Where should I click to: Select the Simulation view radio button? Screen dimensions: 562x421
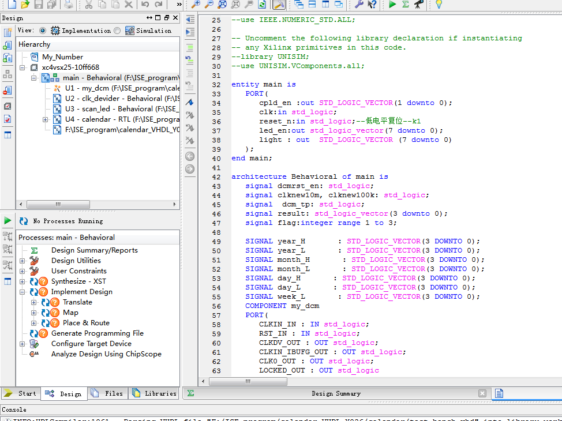[x=118, y=31]
